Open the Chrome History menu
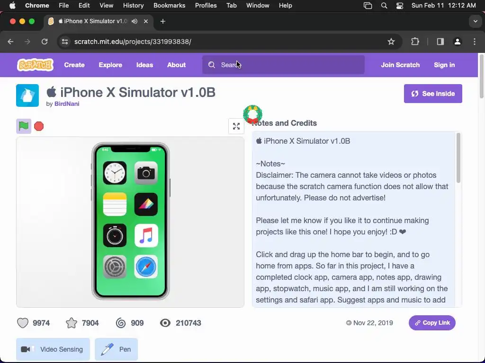 (133, 5)
